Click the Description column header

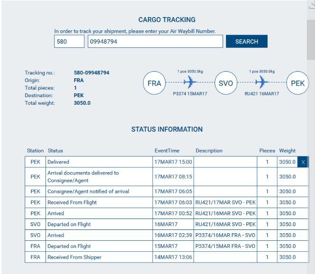pos(209,151)
